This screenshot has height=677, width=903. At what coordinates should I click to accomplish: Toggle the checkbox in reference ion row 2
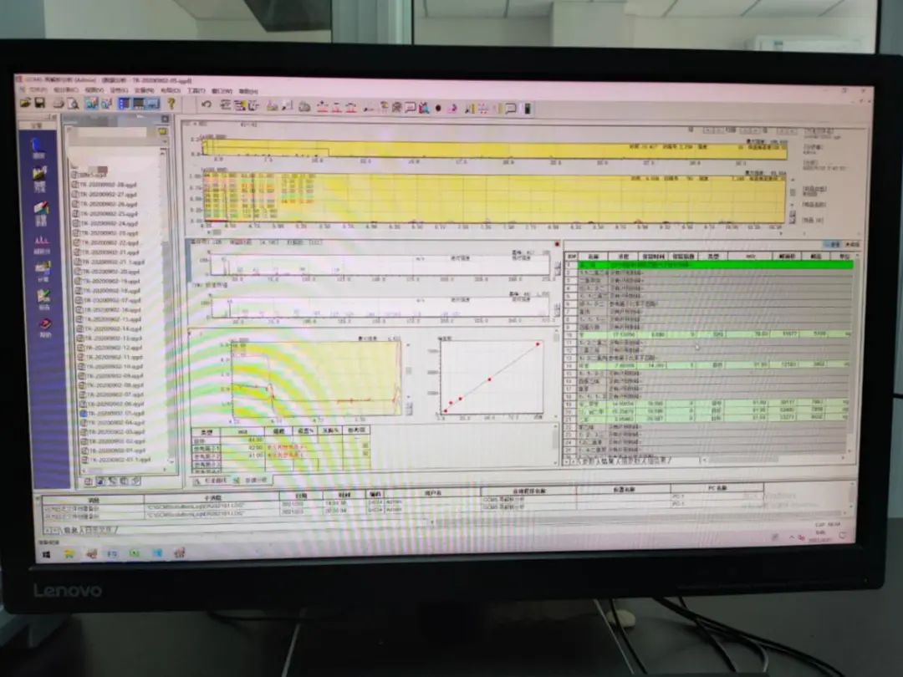point(365,455)
